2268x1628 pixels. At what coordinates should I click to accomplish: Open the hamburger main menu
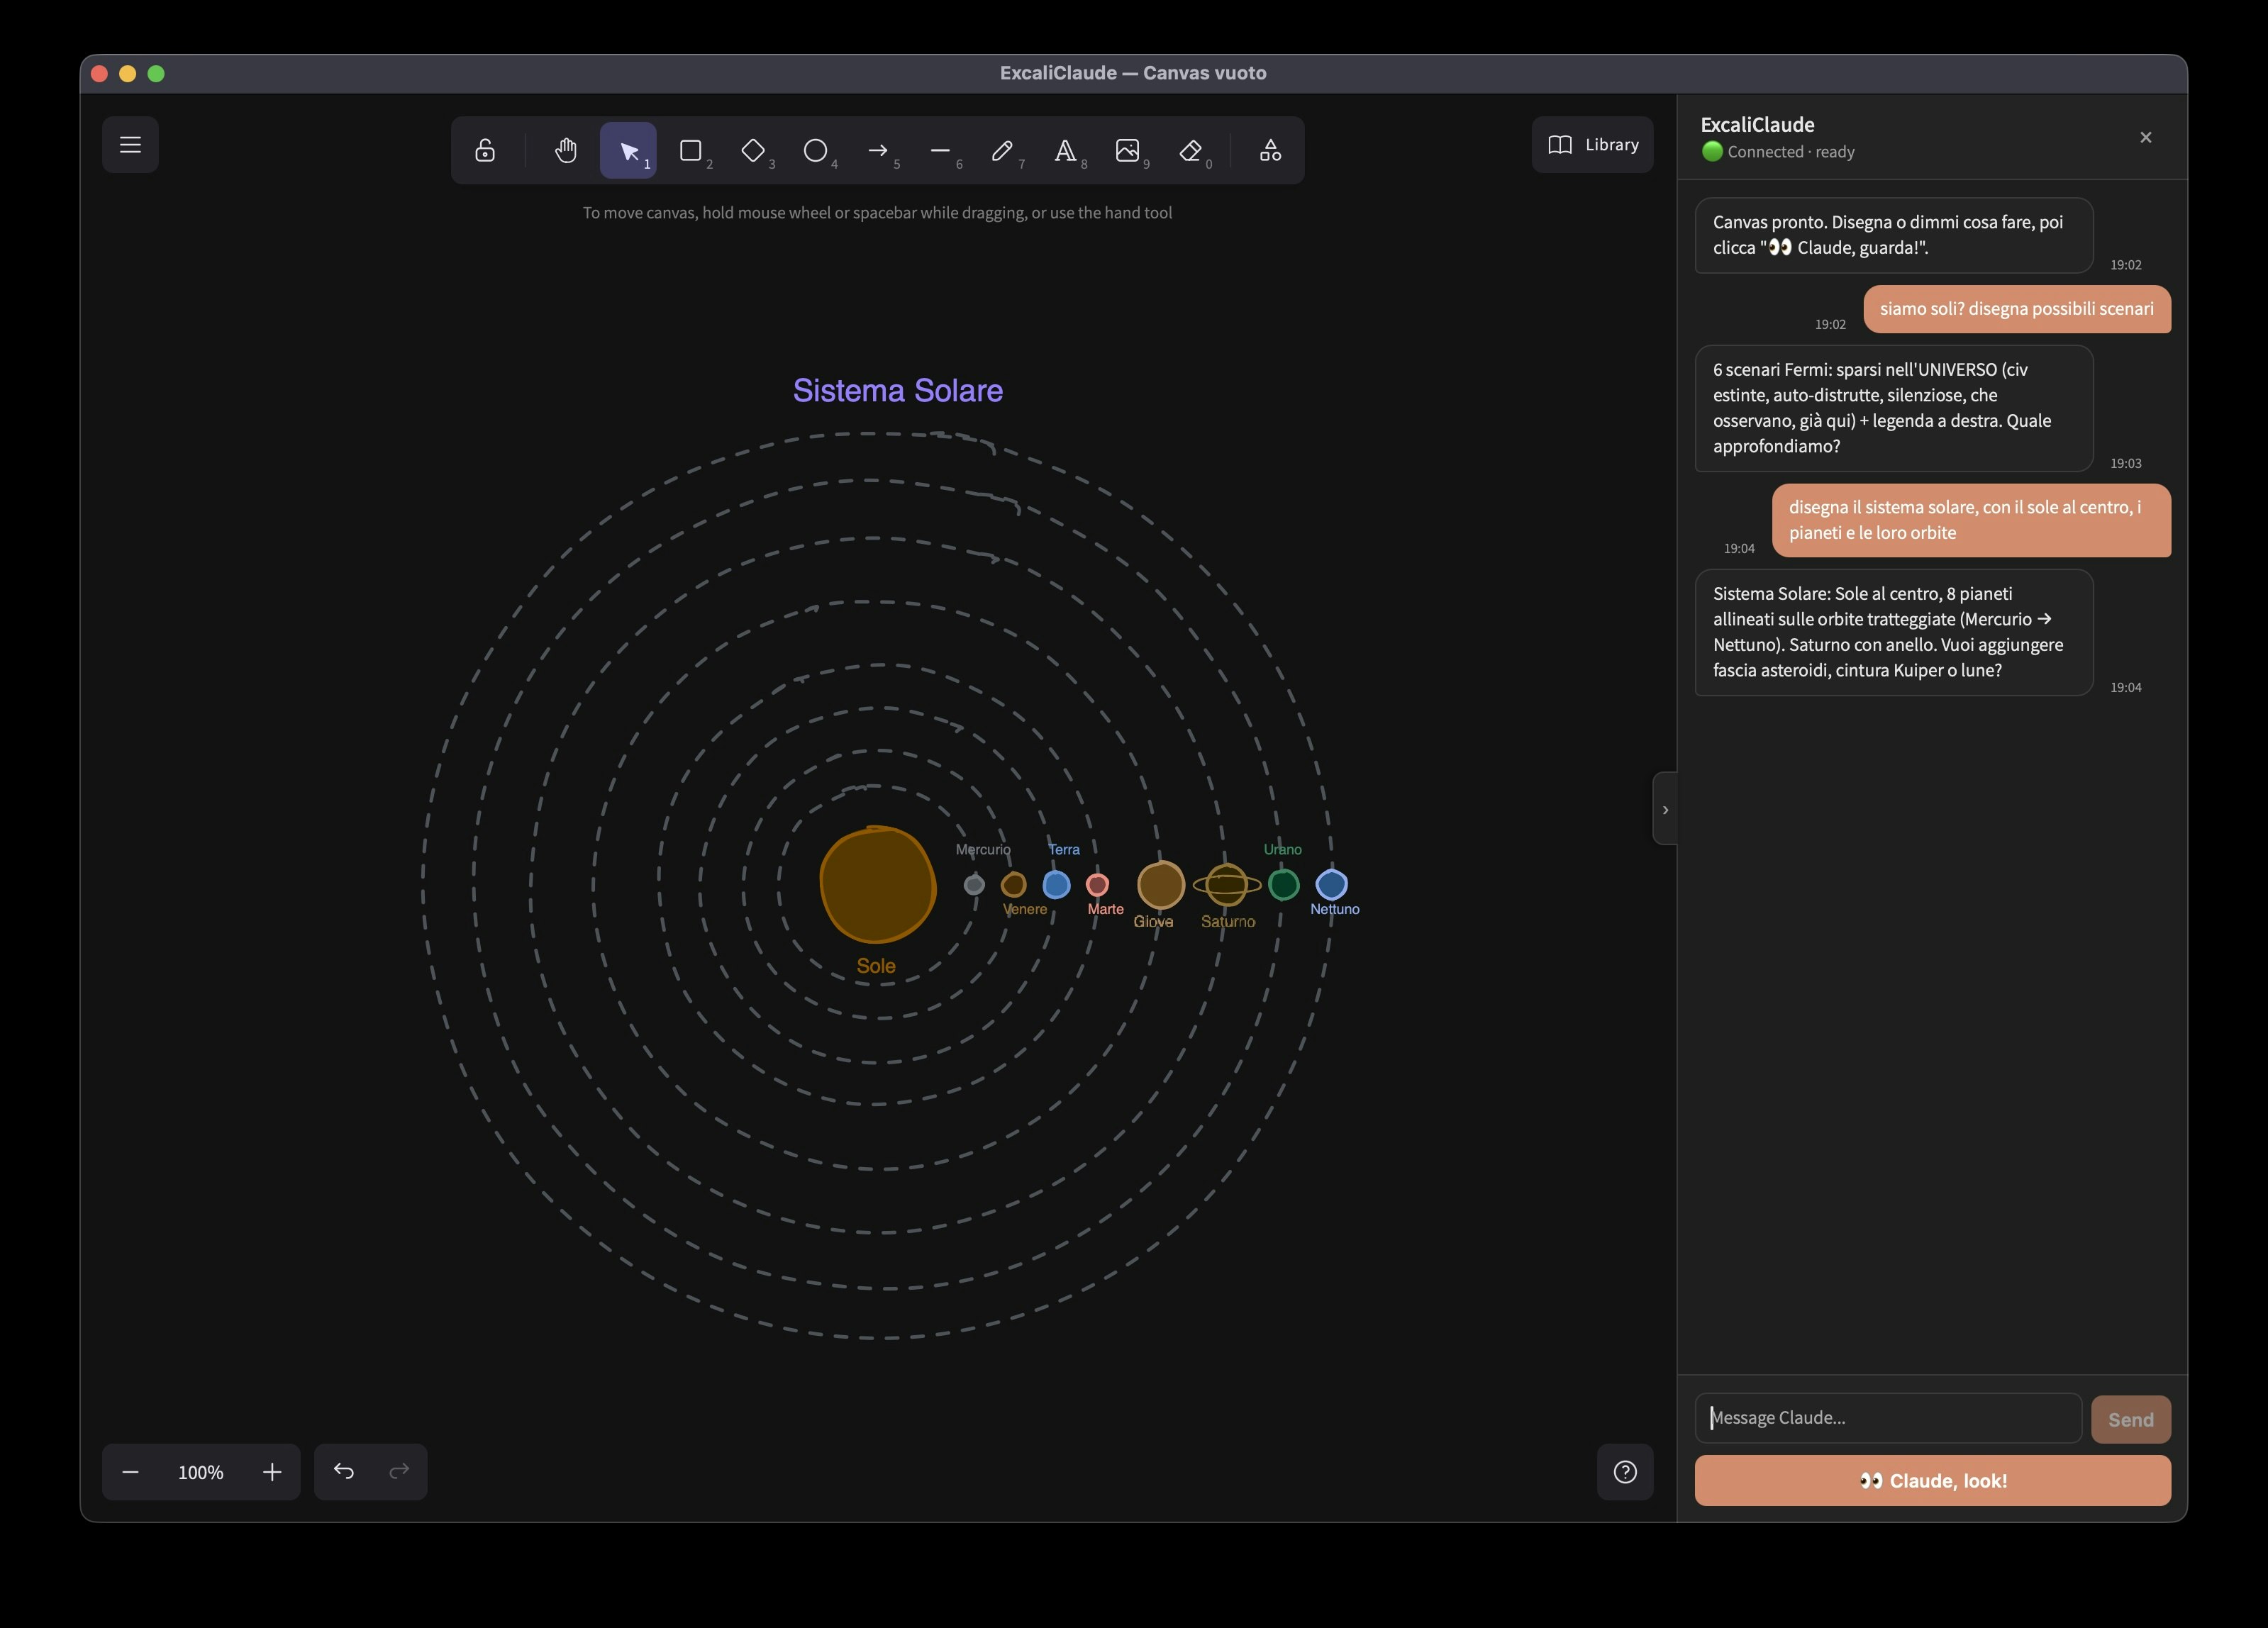130,145
